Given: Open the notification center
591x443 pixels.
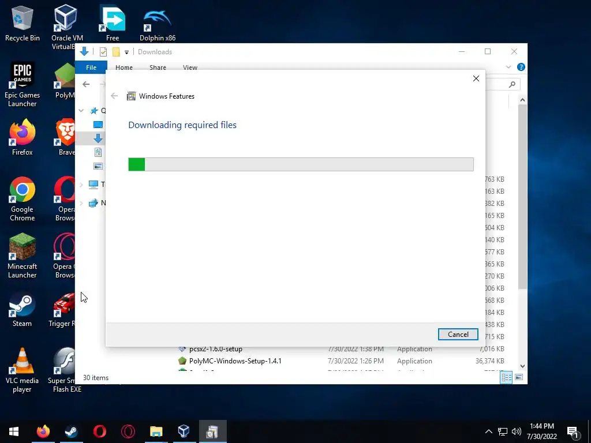Looking at the screenshot, I should 573,431.
